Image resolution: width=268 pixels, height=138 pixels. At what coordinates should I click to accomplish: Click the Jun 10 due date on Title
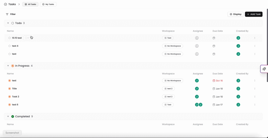point(217,89)
